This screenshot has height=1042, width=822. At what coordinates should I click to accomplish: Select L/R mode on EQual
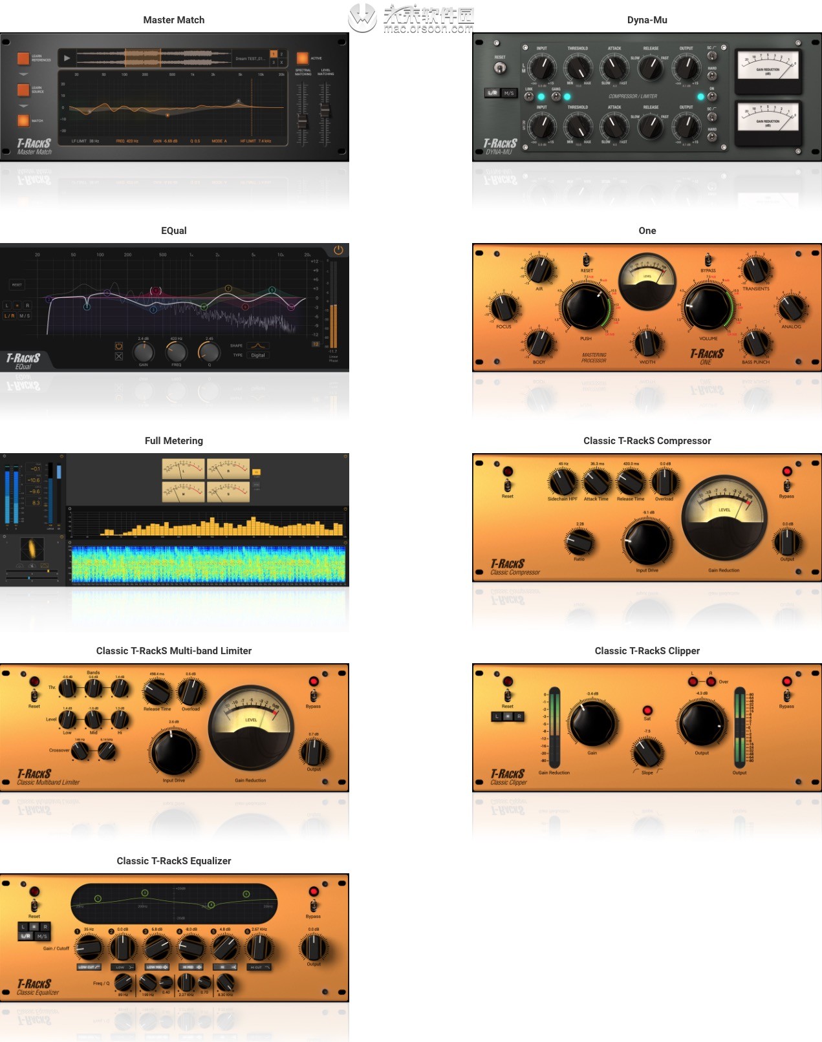pos(9,316)
